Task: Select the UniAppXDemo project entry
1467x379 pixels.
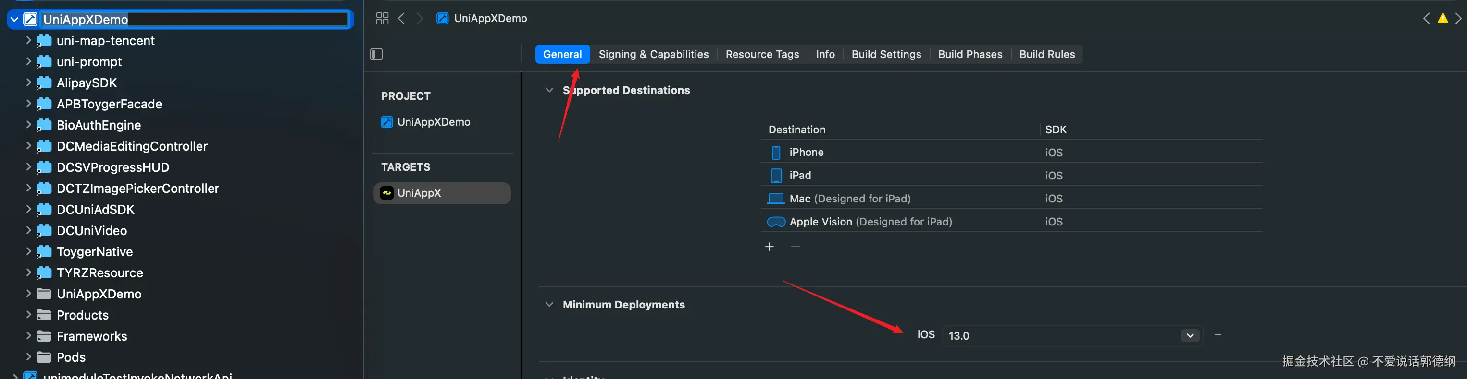Action: [433, 122]
